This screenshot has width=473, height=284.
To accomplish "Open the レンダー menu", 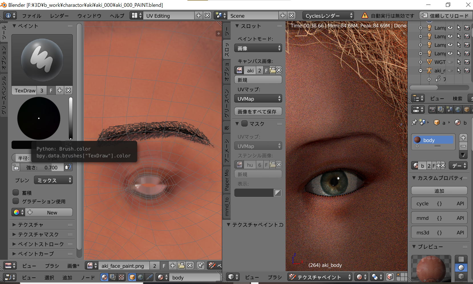I will point(59,16).
